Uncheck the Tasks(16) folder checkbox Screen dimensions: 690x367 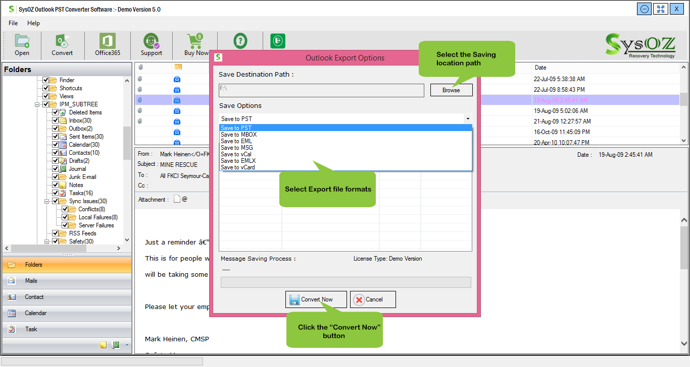56,193
